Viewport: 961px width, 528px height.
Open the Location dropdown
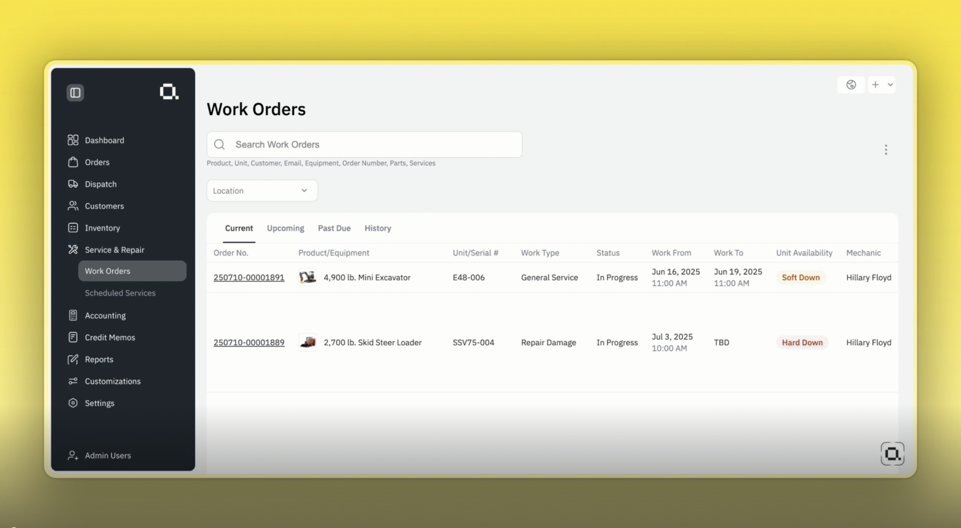pyautogui.click(x=262, y=190)
